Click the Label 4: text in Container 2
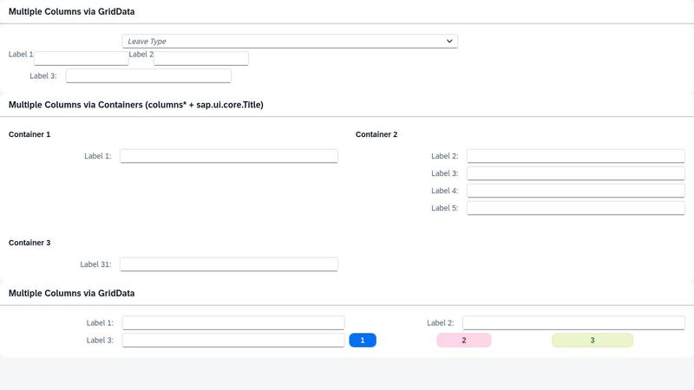 (445, 191)
